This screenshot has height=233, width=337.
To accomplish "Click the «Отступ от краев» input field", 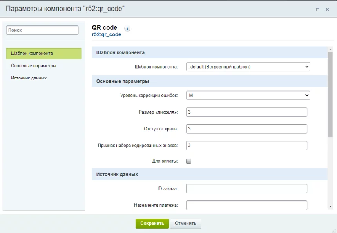I will (246, 129).
